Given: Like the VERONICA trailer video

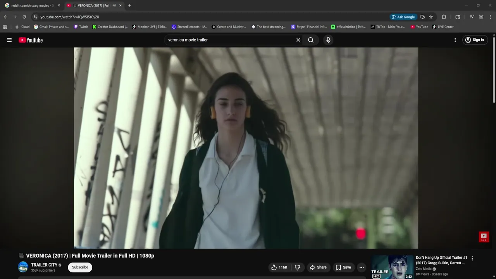Looking at the screenshot, I should coord(279,267).
